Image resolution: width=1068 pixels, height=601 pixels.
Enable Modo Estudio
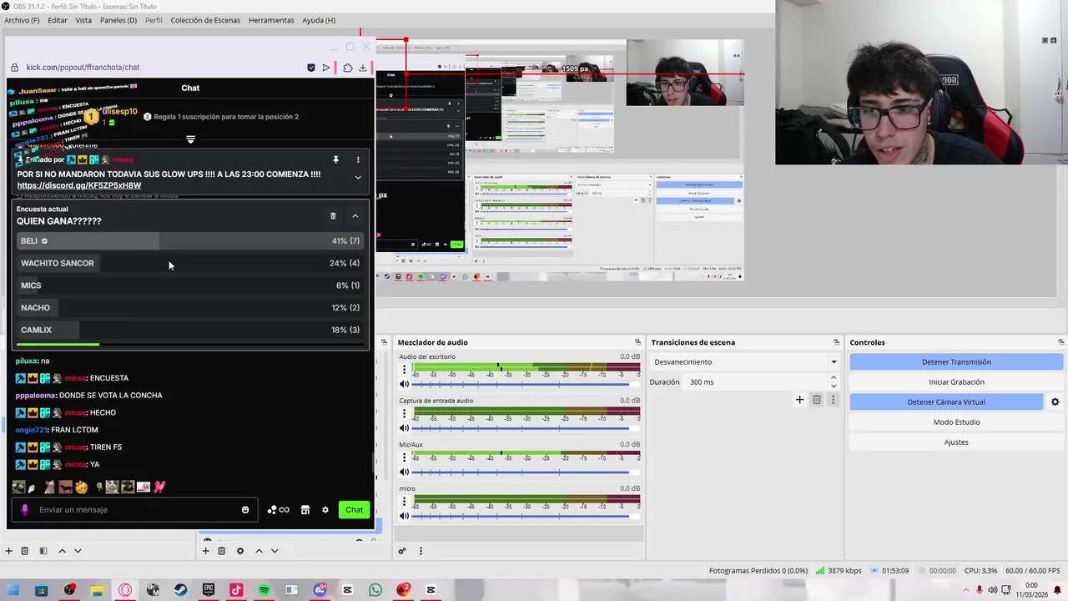click(x=956, y=422)
